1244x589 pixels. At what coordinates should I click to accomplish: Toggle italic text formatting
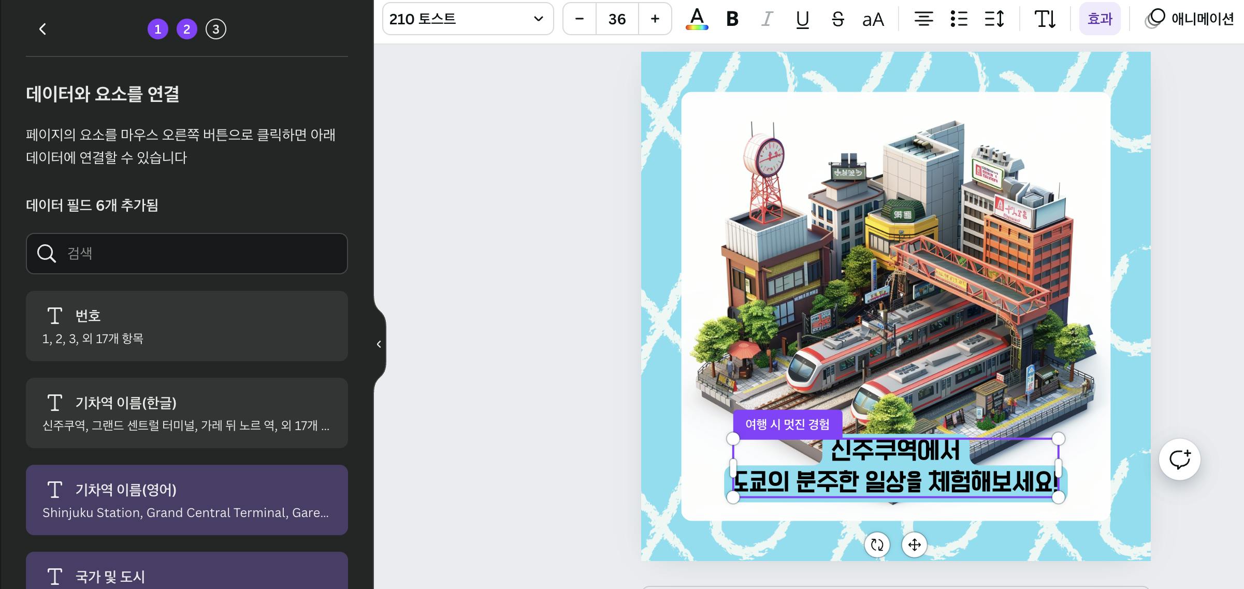point(766,19)
